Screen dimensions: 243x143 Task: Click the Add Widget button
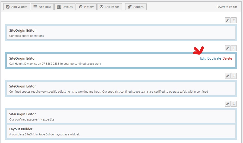(x=17, y=7)
